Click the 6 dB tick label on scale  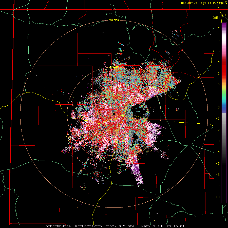coord(219,40)
